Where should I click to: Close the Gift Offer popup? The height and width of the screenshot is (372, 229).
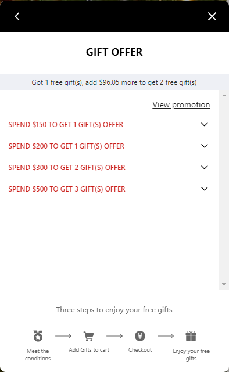(x=212, y=16)
